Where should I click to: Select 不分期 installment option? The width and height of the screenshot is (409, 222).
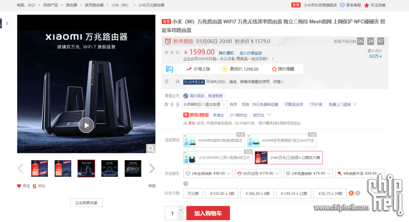[193, 194]
